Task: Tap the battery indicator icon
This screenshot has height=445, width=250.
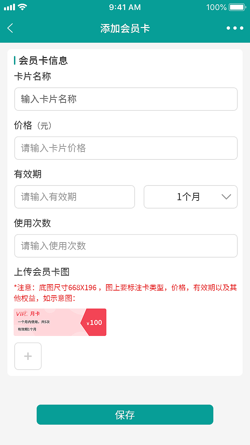Action: tap(237, 7)
